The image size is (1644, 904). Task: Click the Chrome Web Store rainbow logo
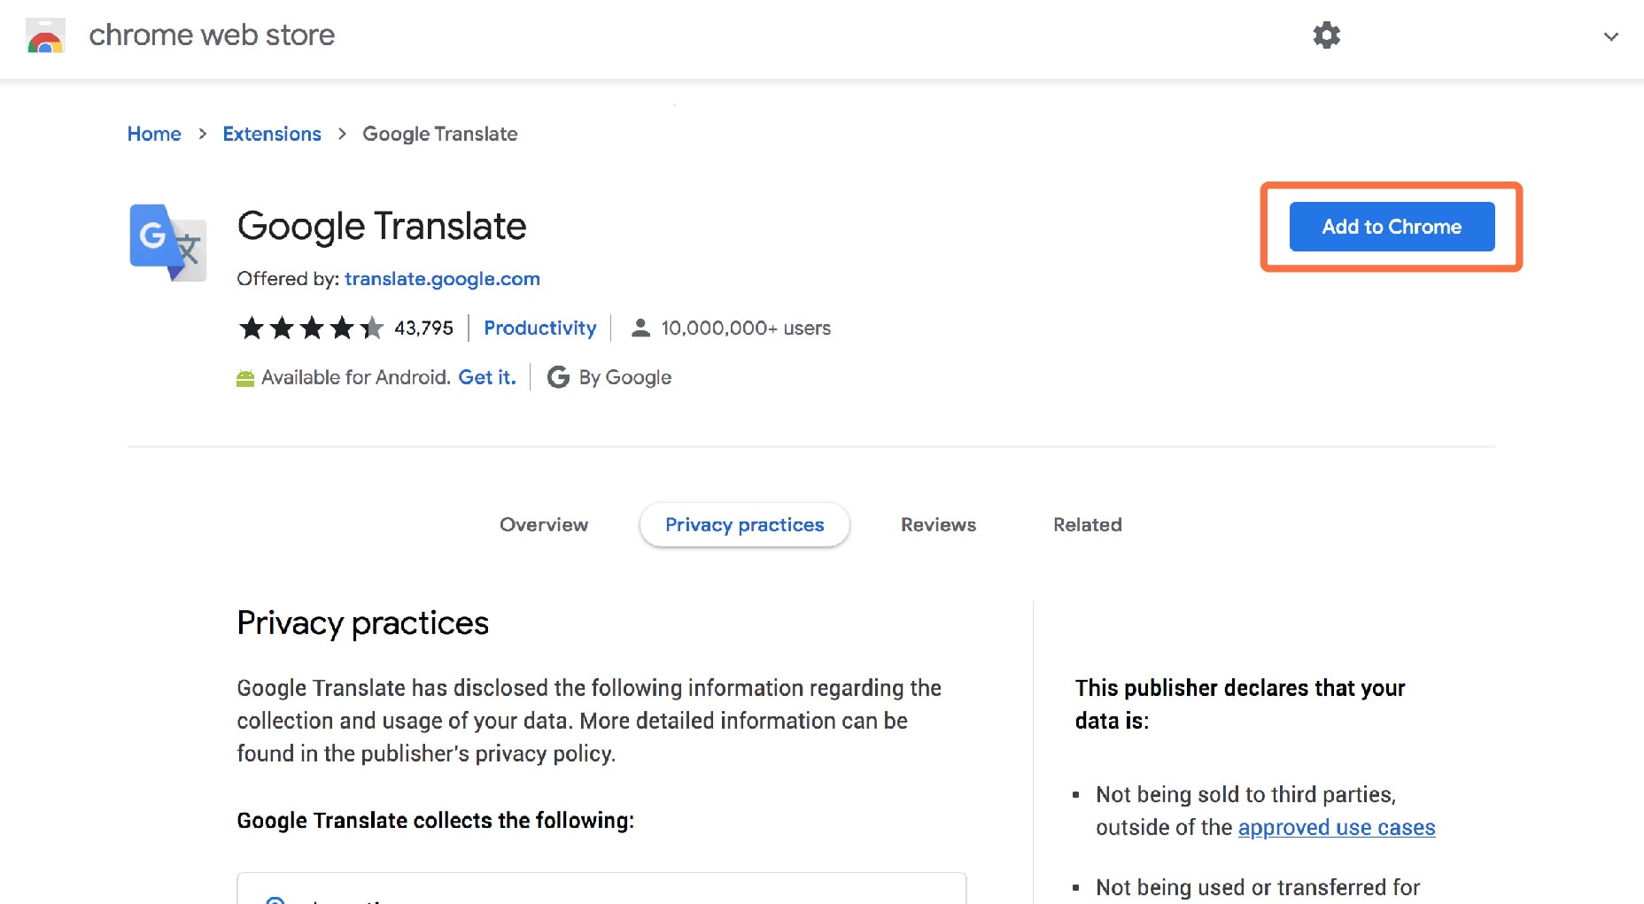pos(45,36)
